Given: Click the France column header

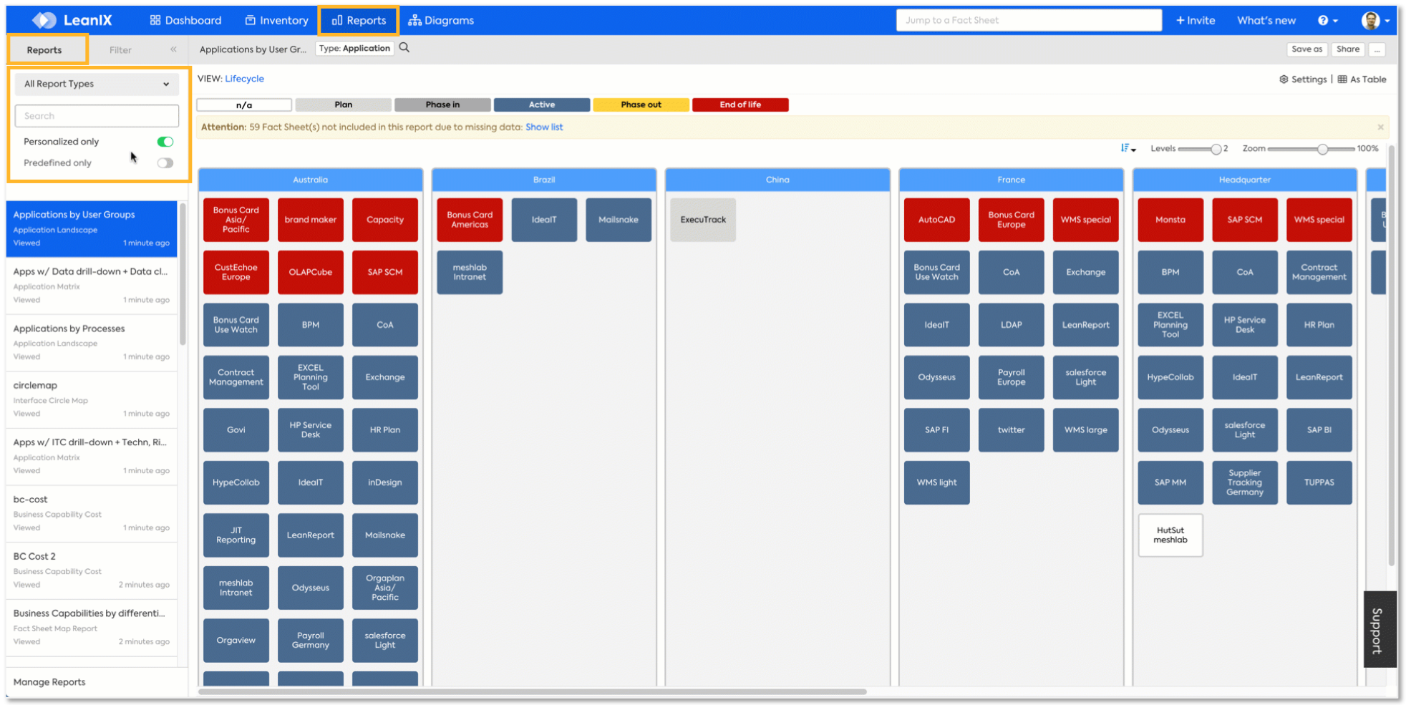Looking at the screenshot, I should [1011, 180].
